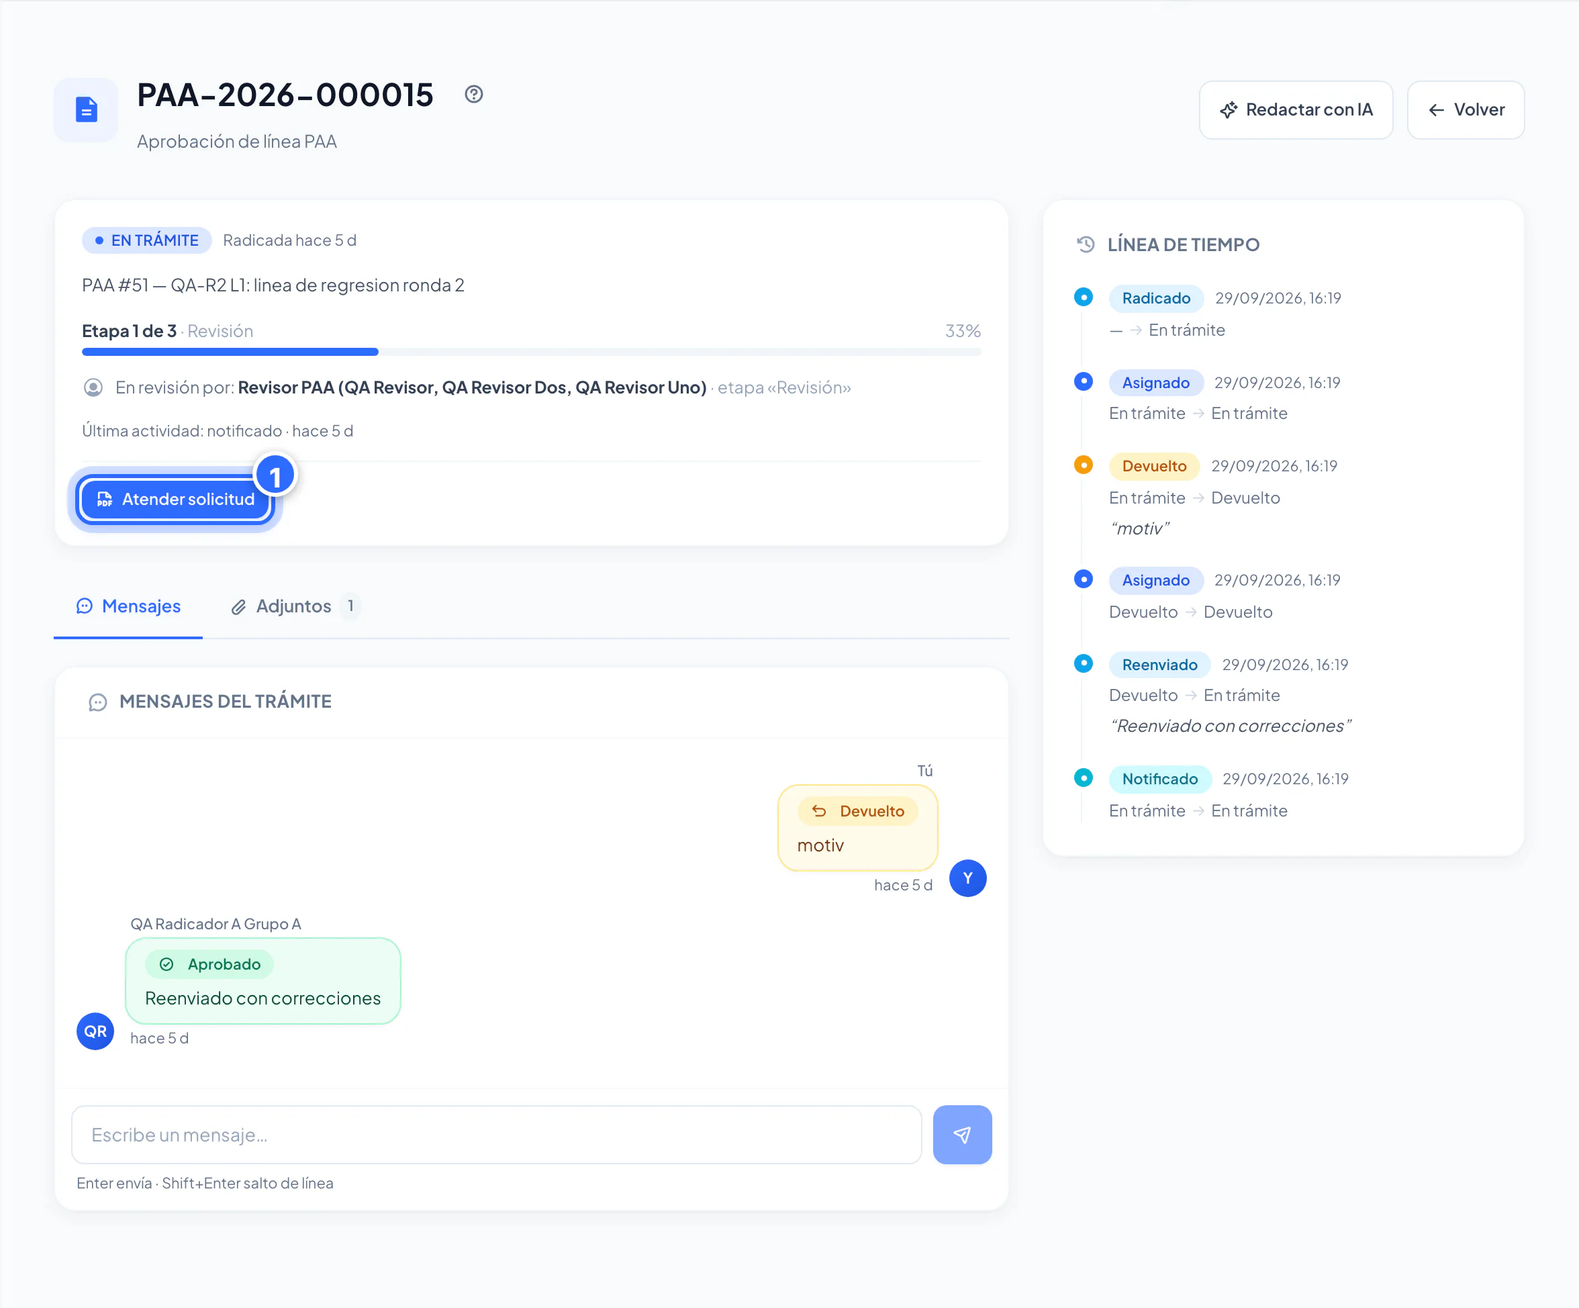Click the EN TRÁMITE status badge
The width and height of the screenshot is (1579, 1308).
click(x=148, y=240)
